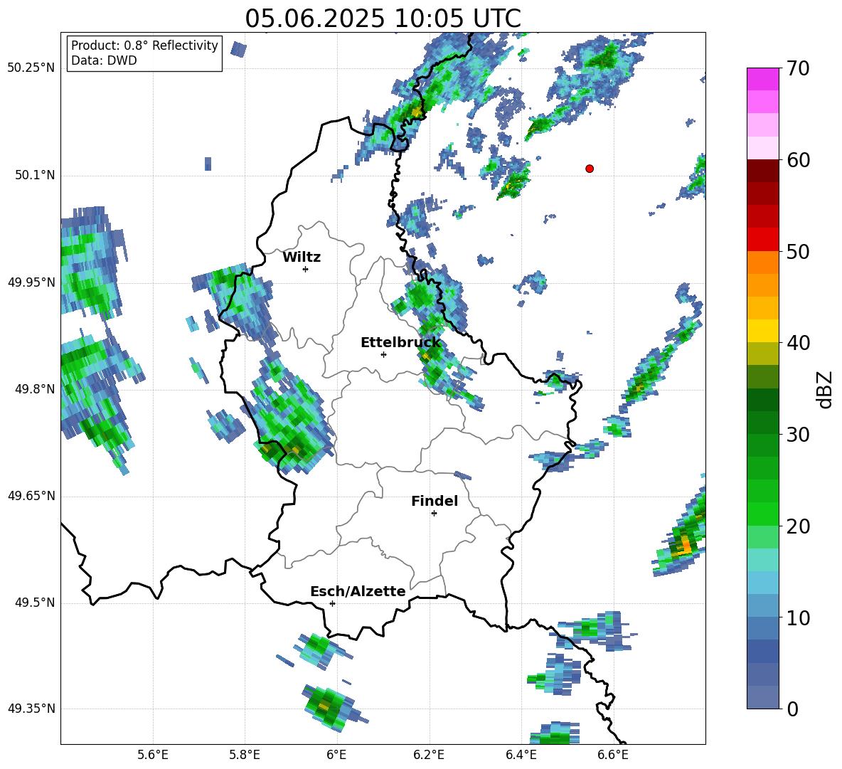
Task: Click the Findel cross marker
Action: (434, 514)
